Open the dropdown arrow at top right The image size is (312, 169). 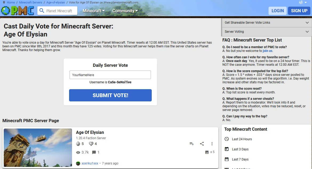click(x=305, y=2)
